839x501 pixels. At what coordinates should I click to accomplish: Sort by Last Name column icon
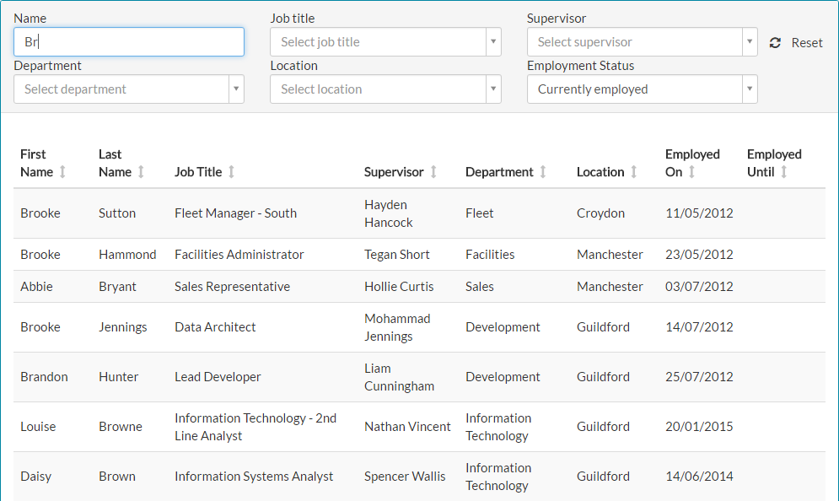tap(141, 172)
